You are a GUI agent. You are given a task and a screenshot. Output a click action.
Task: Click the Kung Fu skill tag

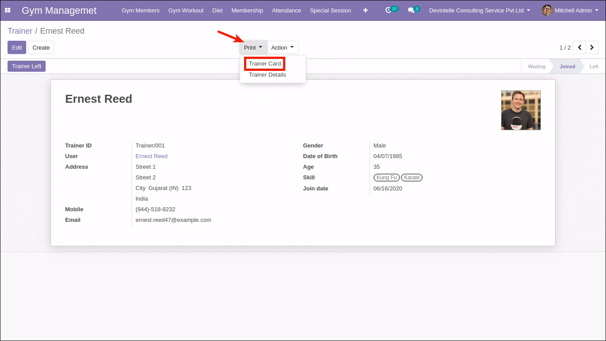pos(387,178)
